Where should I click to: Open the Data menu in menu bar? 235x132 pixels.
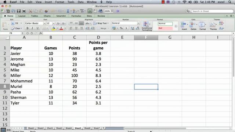pos(80,2)
